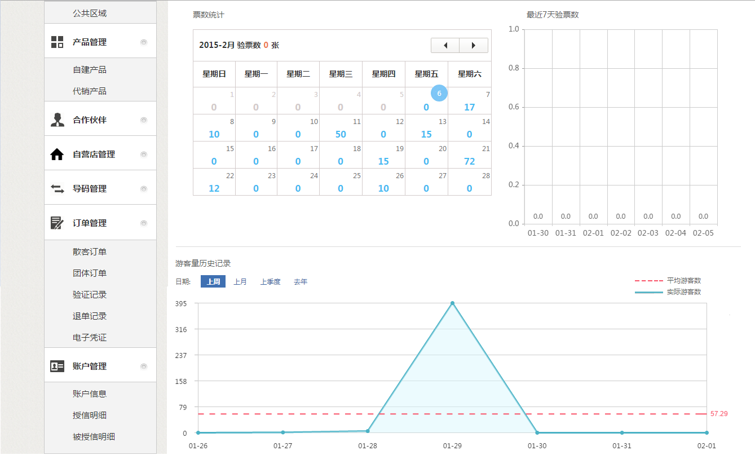Toggle 平均游客数 legend series

[x=668, y=280]
